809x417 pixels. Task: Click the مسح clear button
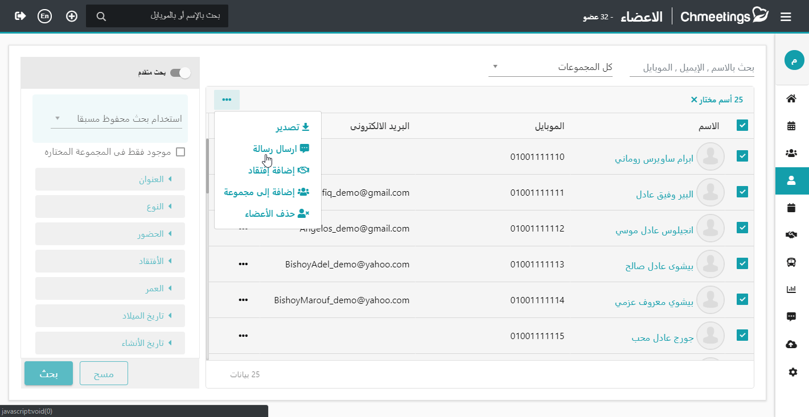coord(104,373)
